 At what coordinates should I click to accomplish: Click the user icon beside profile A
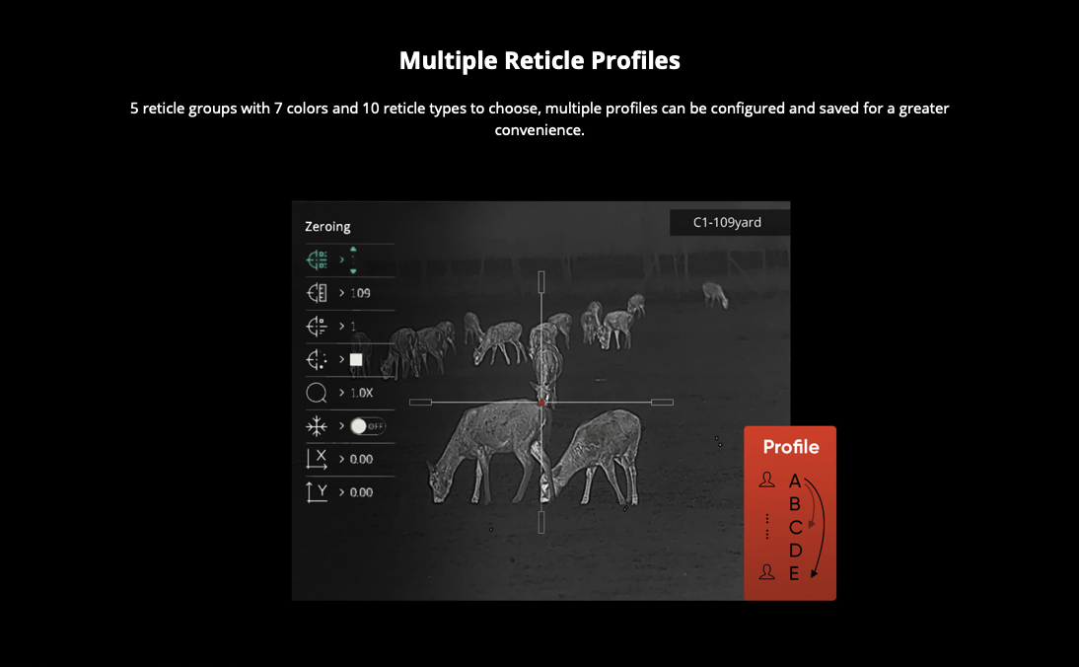tap(767, 481)
